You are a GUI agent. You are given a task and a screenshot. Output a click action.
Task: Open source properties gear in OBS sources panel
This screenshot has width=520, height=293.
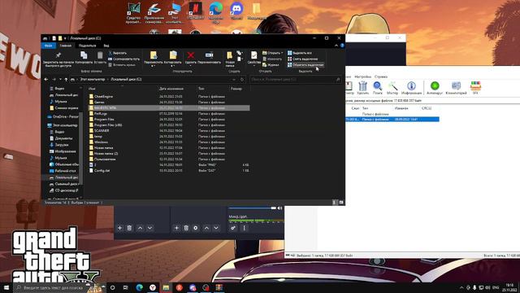click(x=196, y=228)
